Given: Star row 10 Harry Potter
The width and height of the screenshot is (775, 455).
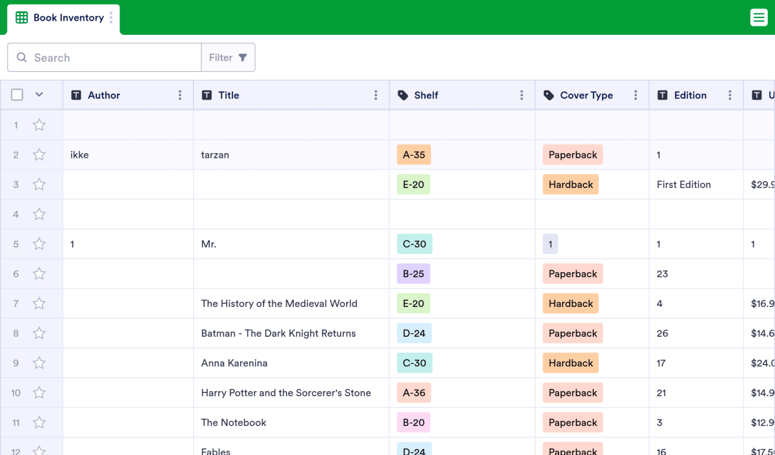Looking at the screenshot, I should click(x=39, y=392).
